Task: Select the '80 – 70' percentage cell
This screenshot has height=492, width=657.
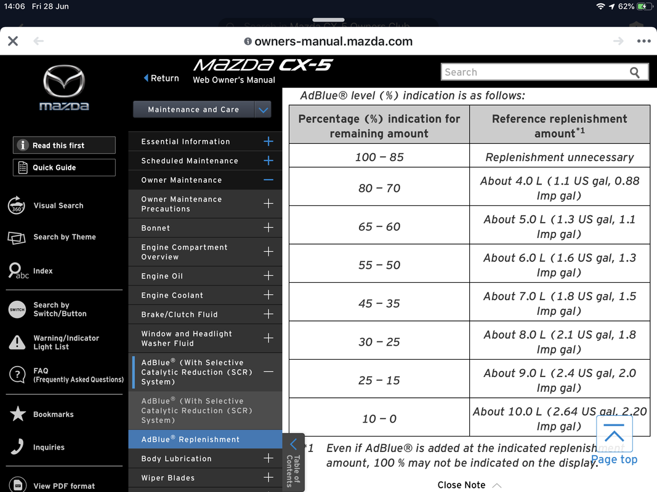Action: (379, 188)
